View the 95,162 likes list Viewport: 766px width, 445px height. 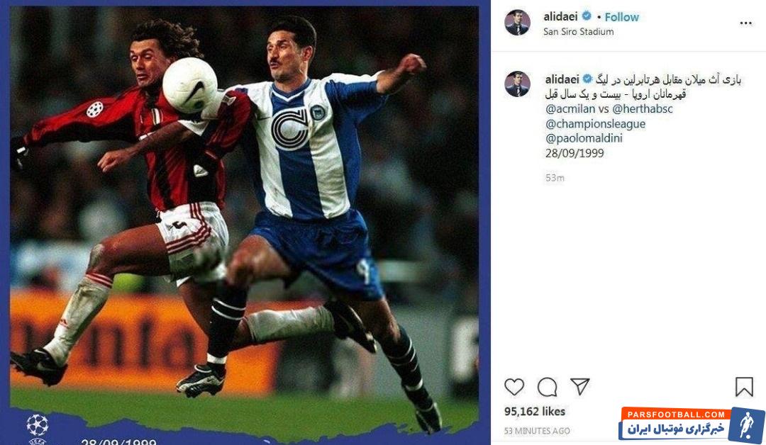tap(535, 411)
